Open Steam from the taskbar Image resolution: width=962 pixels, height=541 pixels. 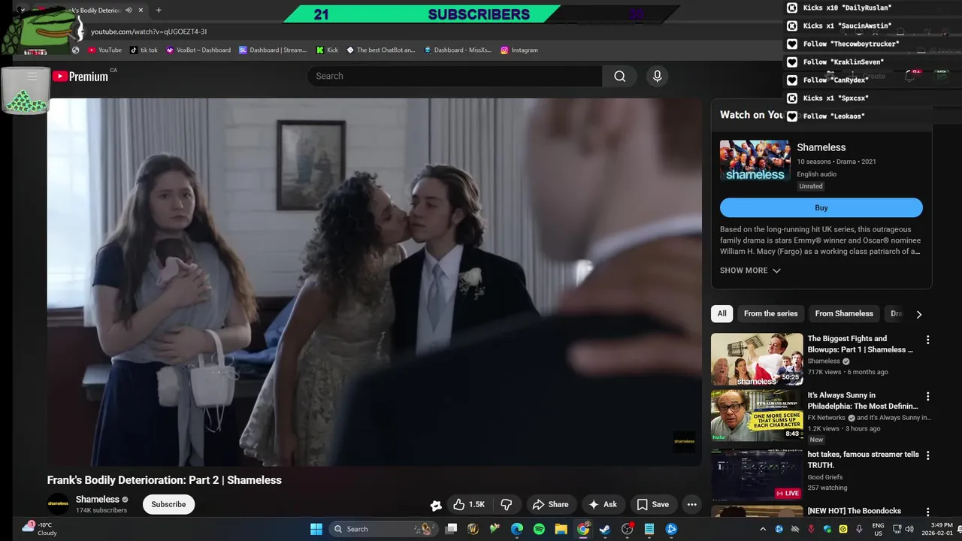click(605, 529)
